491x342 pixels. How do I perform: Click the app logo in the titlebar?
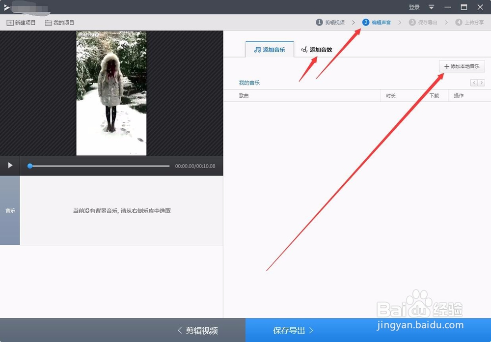(x=7, y=7)
